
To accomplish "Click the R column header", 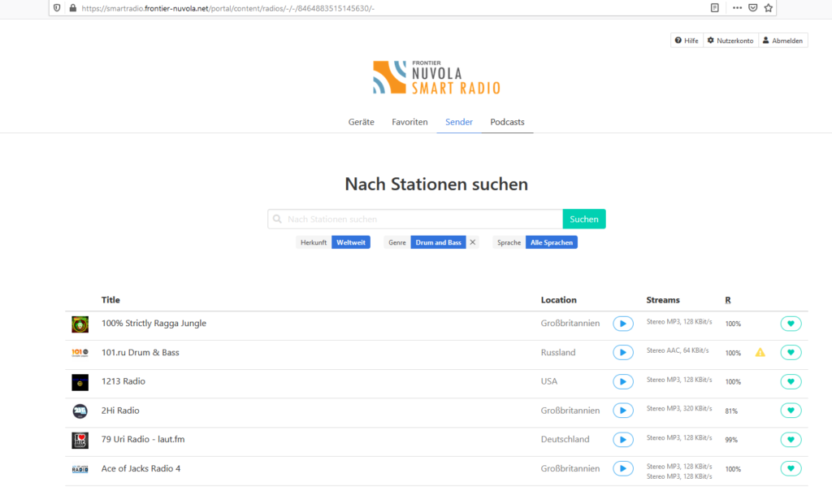I will pyautogui.click(x=728, y=300).
